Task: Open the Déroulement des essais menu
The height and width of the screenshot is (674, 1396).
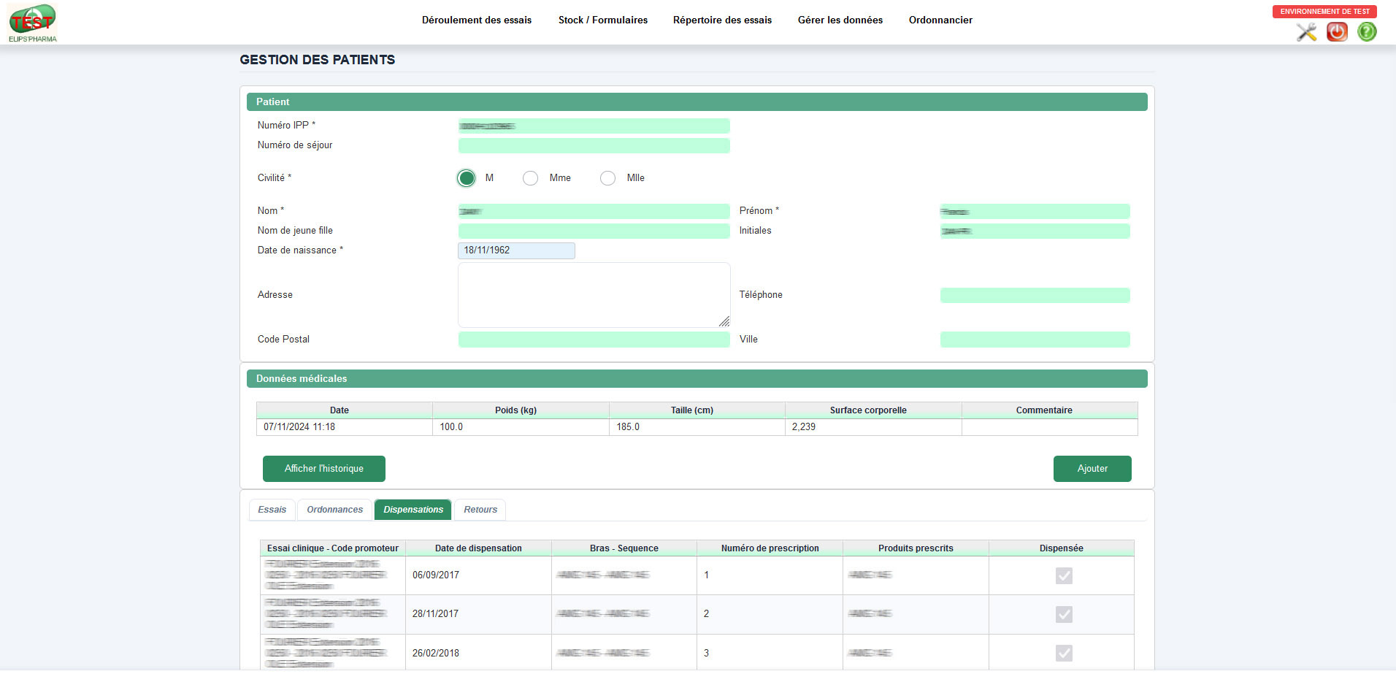Action: 476,20
